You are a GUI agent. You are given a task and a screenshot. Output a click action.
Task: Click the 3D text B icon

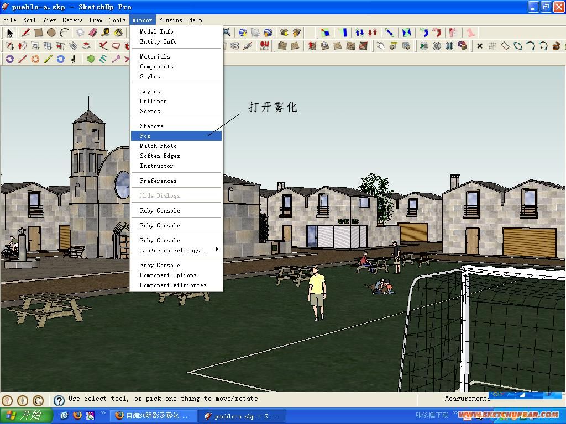(x=235, y=46)
